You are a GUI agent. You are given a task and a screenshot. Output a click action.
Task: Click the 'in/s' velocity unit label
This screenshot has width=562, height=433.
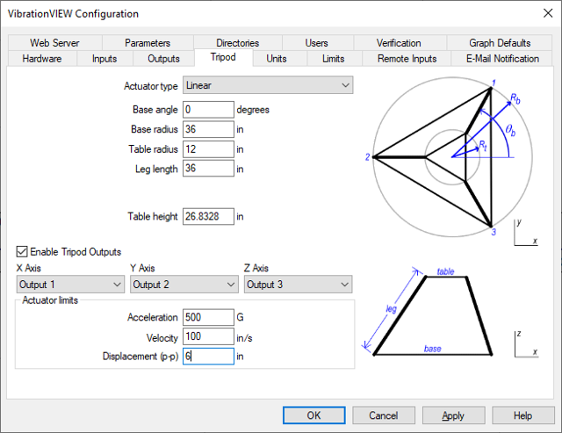pos(244,338)
